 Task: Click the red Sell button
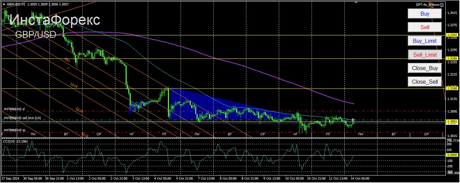[425, 28]
